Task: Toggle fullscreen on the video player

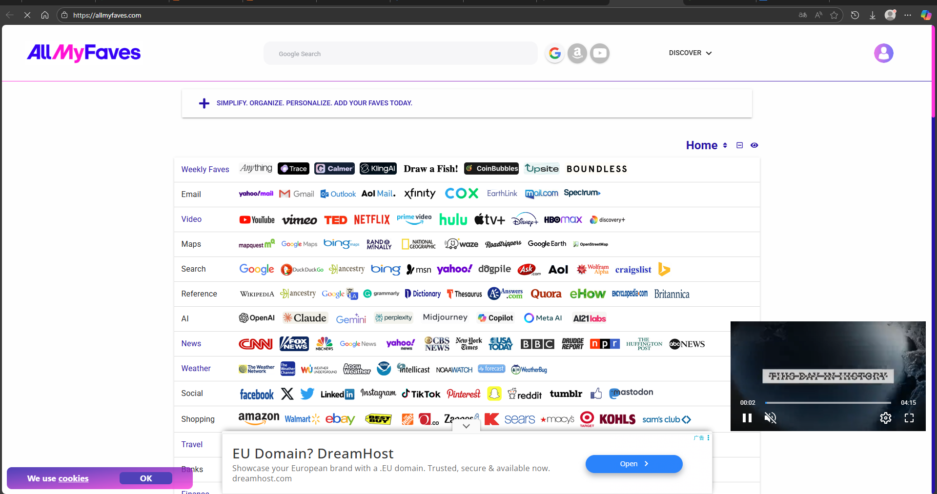Action: click(909, 418)
